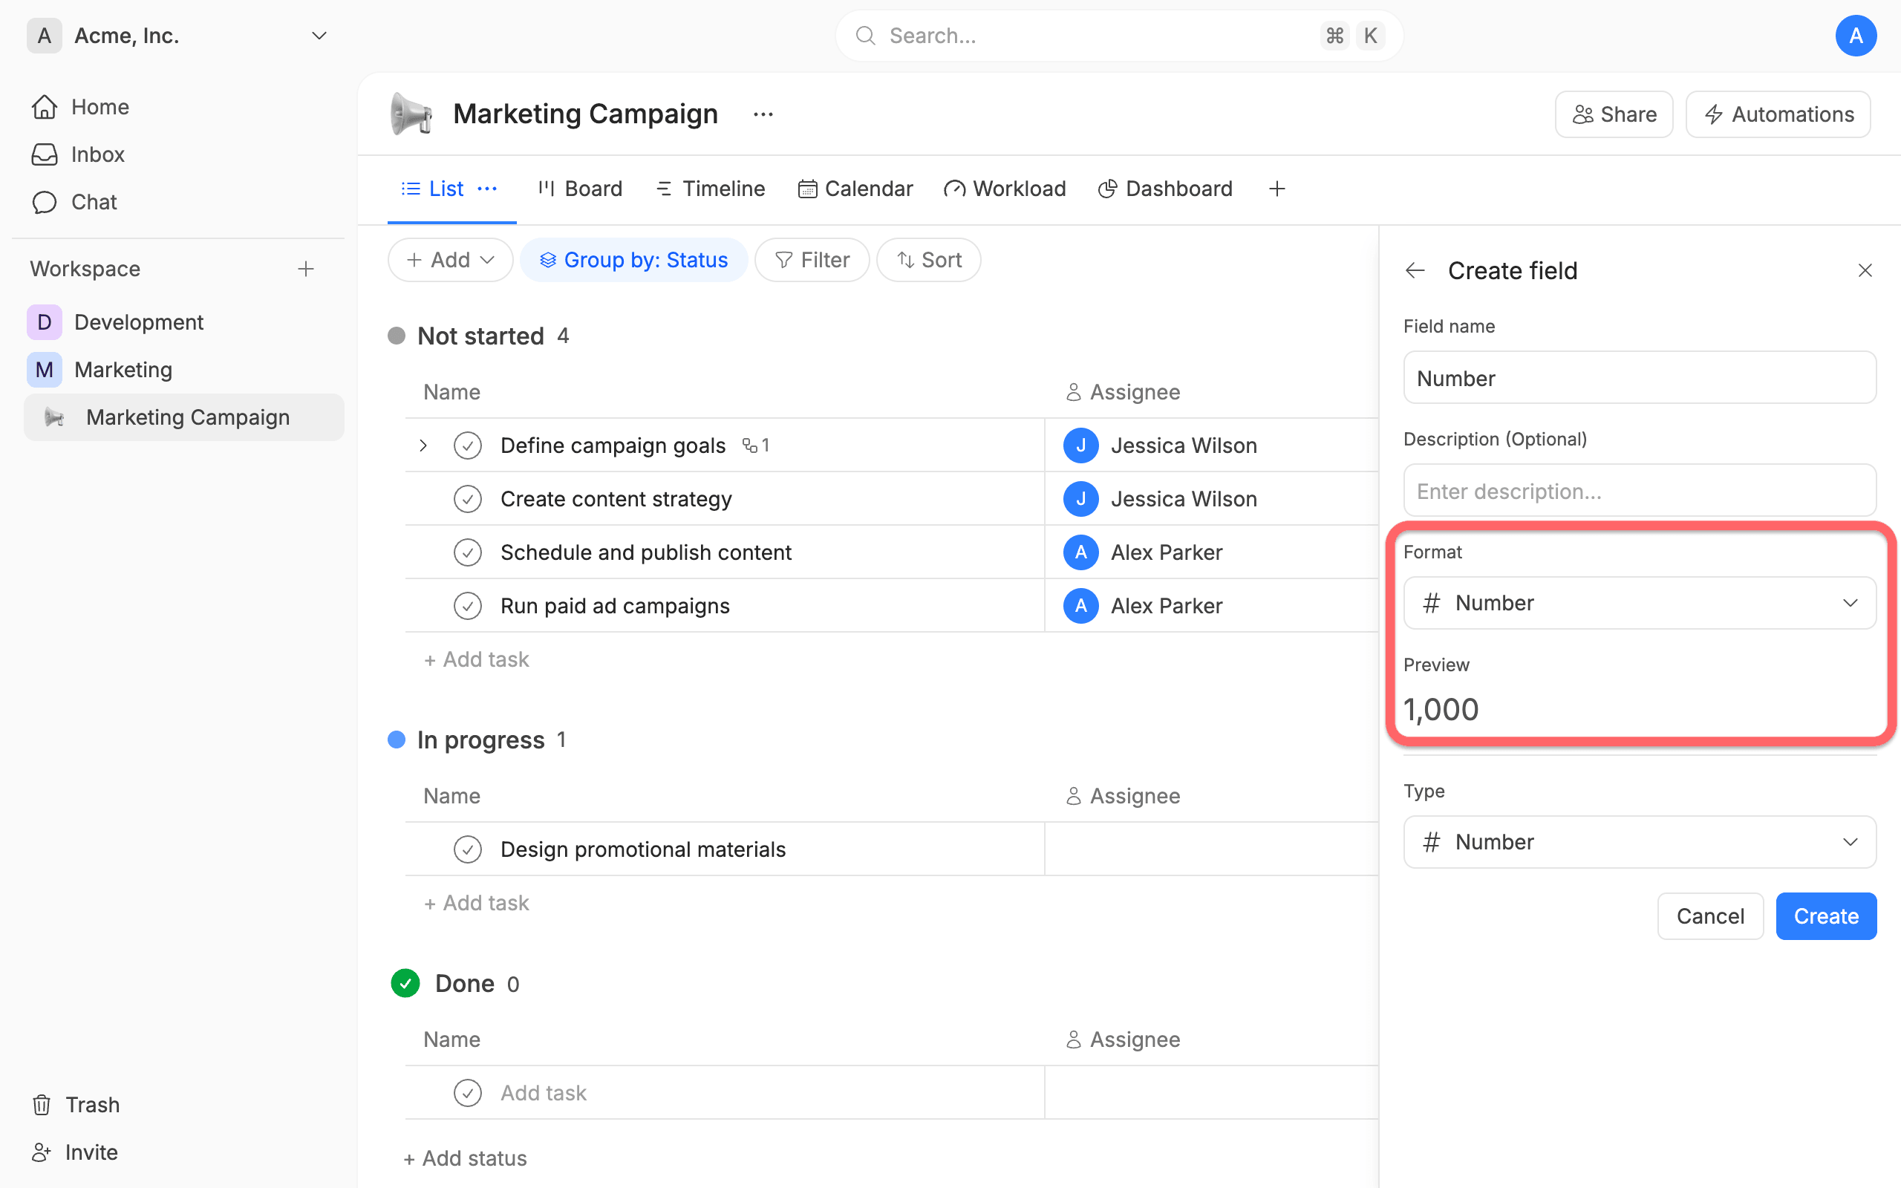Close the Create field panel
1901x1188 pixels.
(x=1865, y=270)
